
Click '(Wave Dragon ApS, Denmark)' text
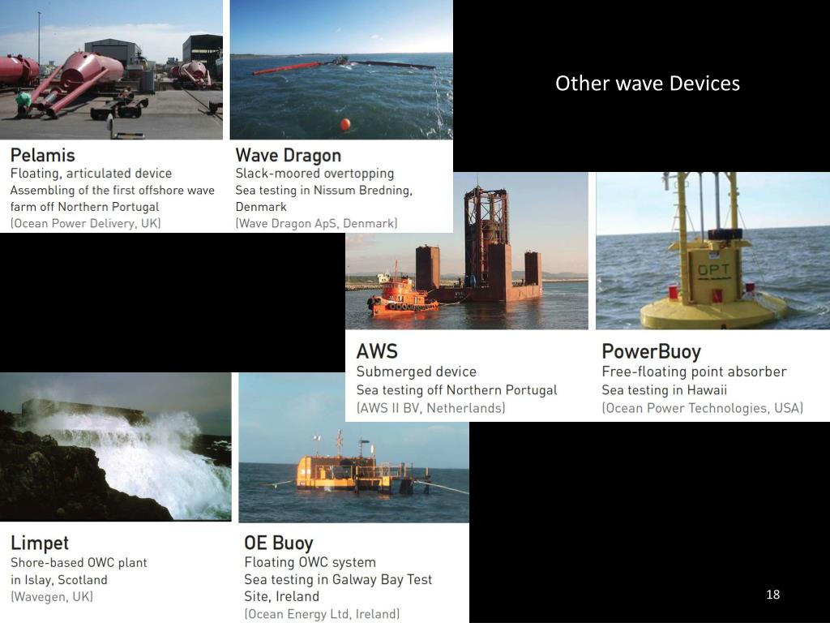[317, 224]
